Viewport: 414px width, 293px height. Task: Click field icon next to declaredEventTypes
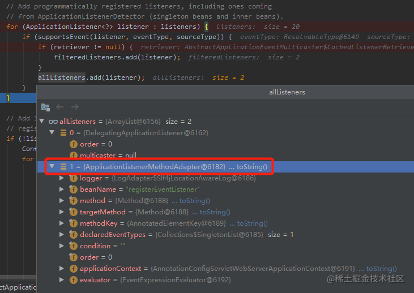click(73, 234)
